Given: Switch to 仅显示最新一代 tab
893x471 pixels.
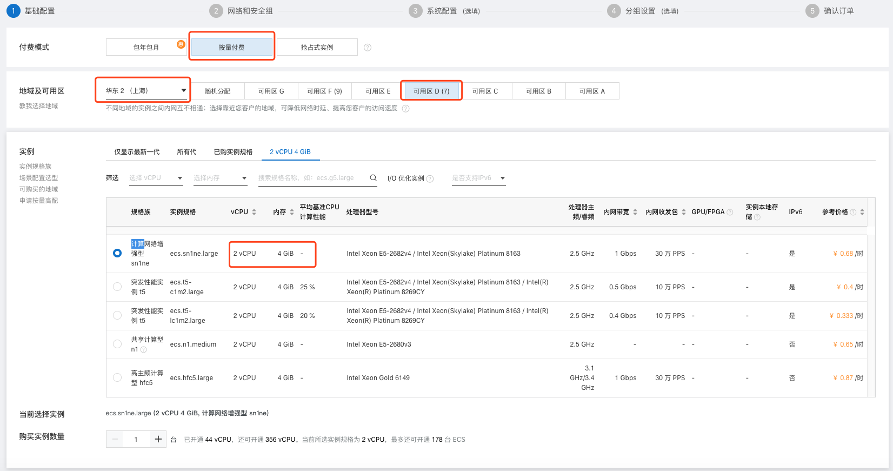Looking at the screenshot, I should [137, 152].
